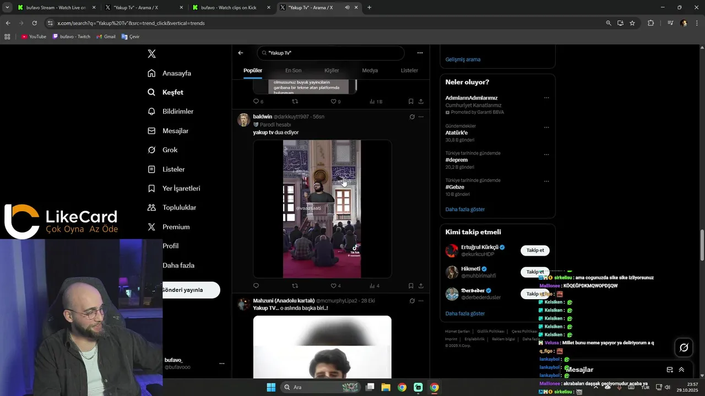Switch to bufavo Watch clips tab
705x396 pixels.
pyautogui.click(x=231, y=8)
